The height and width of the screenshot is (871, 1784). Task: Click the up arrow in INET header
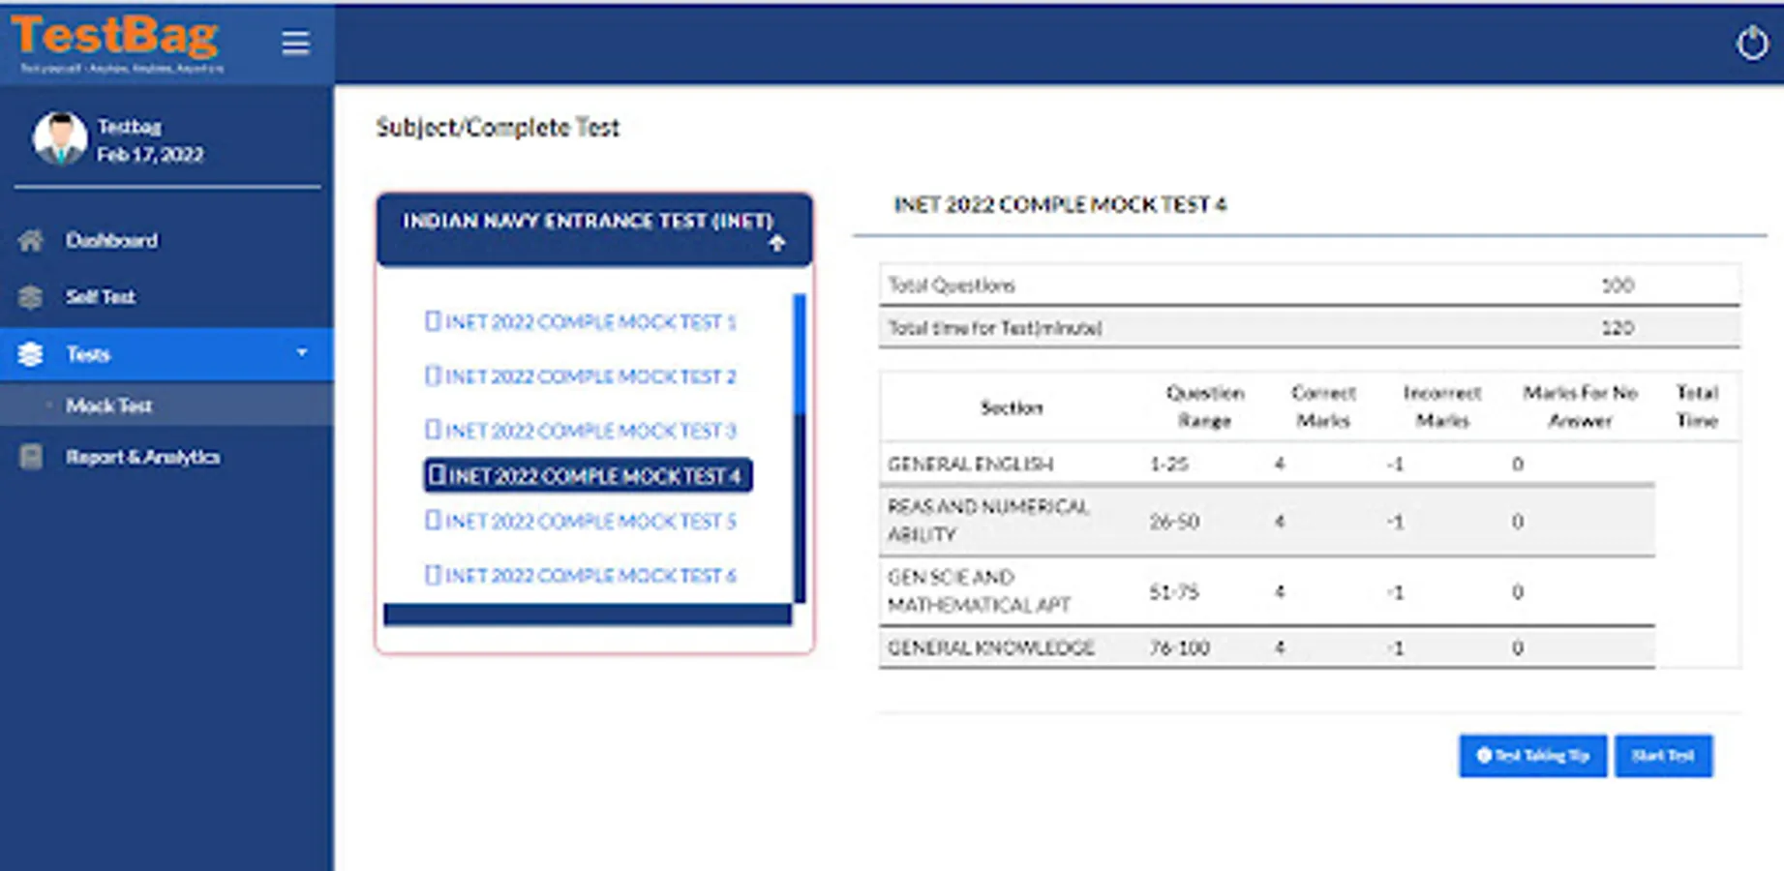pyautogui.click(x=776, y=243)
